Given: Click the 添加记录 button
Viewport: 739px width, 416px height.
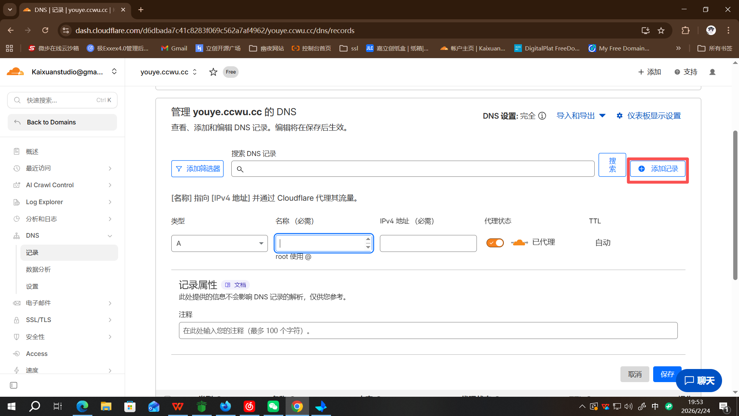Looking at the screenshot, I should pos(658,169).
